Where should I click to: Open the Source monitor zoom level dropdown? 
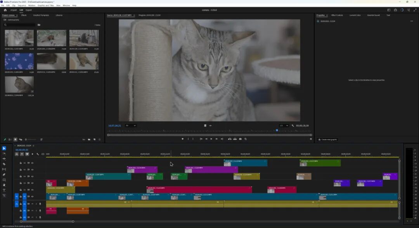click(x=131, y=125)
